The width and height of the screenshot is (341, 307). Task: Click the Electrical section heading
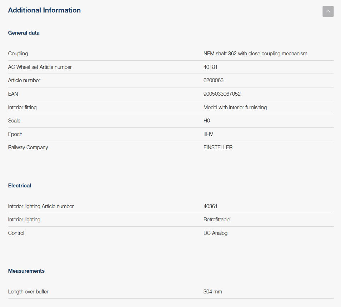point(20,186)
